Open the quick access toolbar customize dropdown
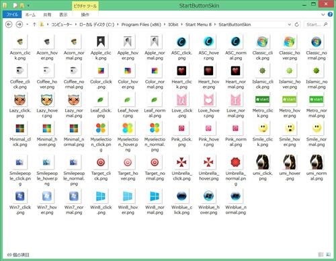This screenshot has width=336, height=261. tap(28, 5)
